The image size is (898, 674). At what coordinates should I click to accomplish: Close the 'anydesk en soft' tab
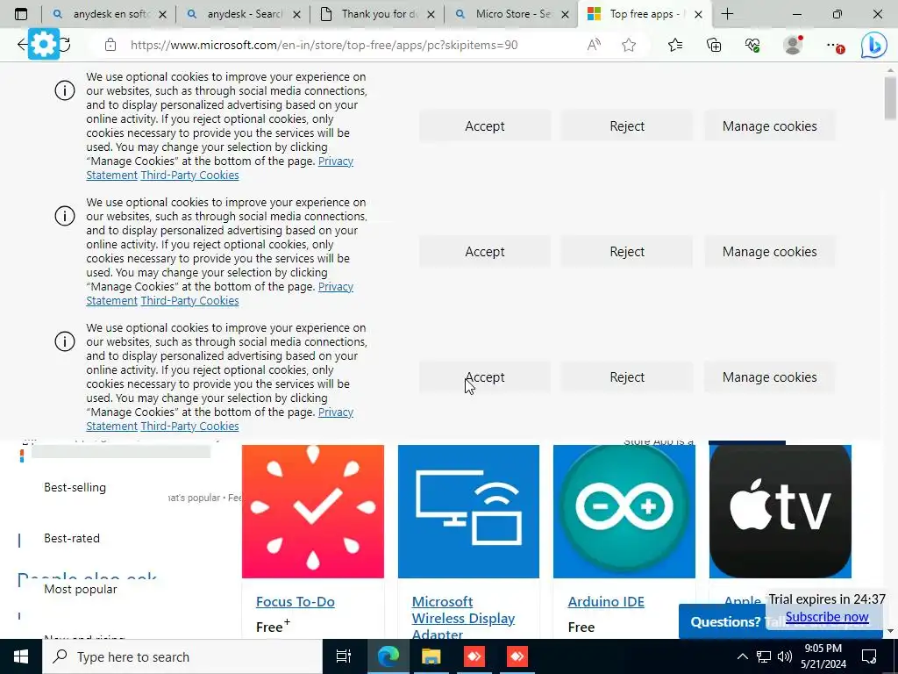click(x=162, y=15)
